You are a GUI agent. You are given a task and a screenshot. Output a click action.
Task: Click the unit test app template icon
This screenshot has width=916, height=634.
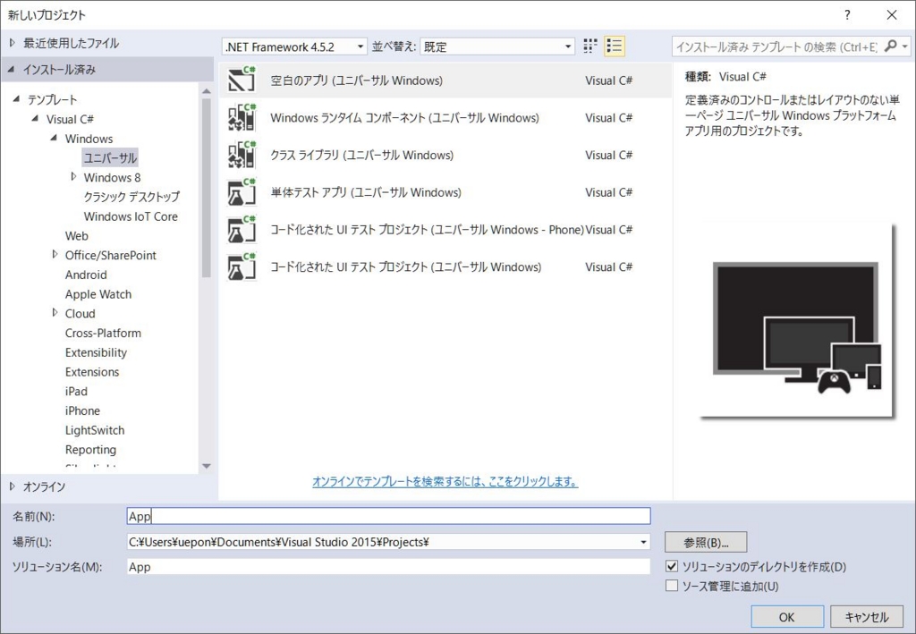242,192
